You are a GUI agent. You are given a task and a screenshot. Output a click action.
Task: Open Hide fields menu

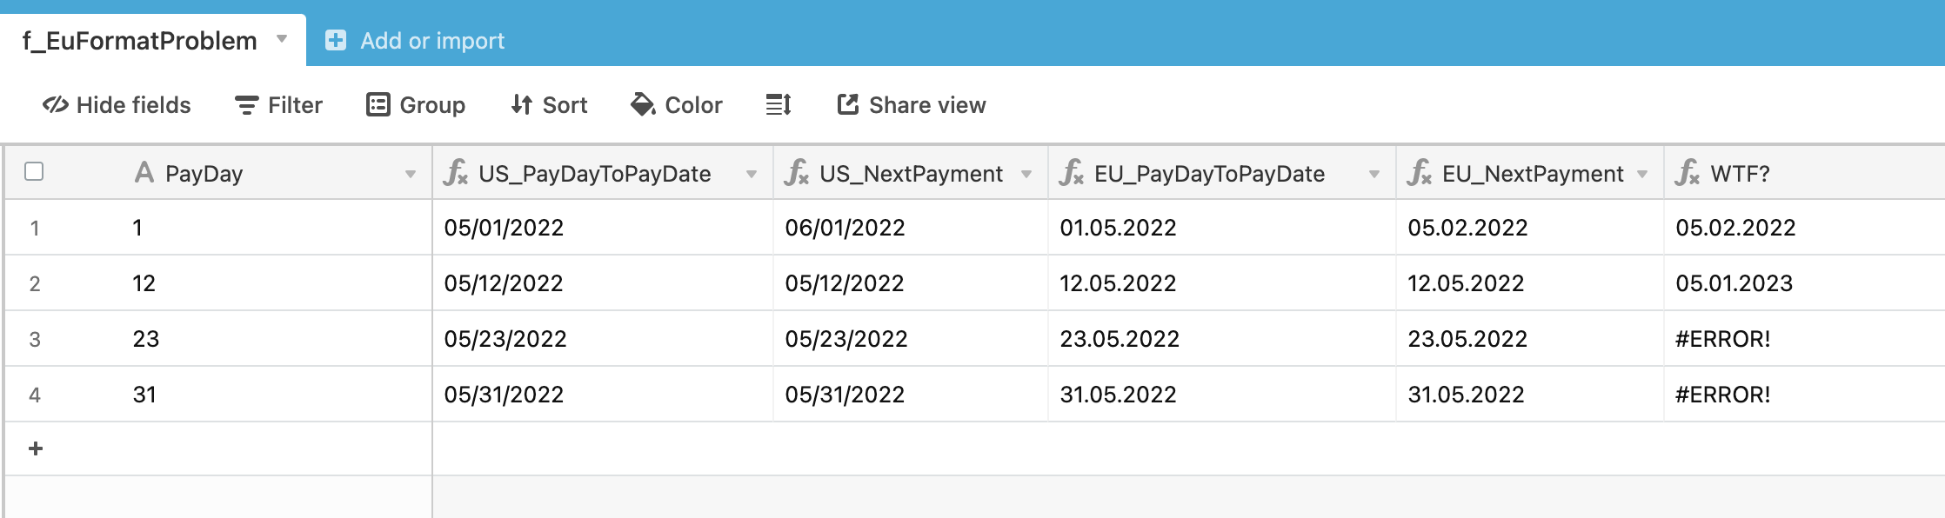(117, 105)
